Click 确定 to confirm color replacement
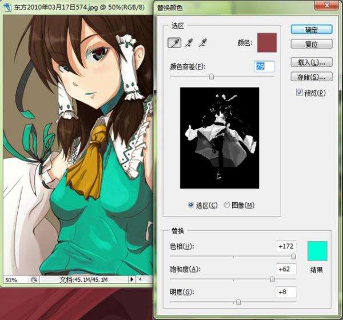 pos(312,30)
